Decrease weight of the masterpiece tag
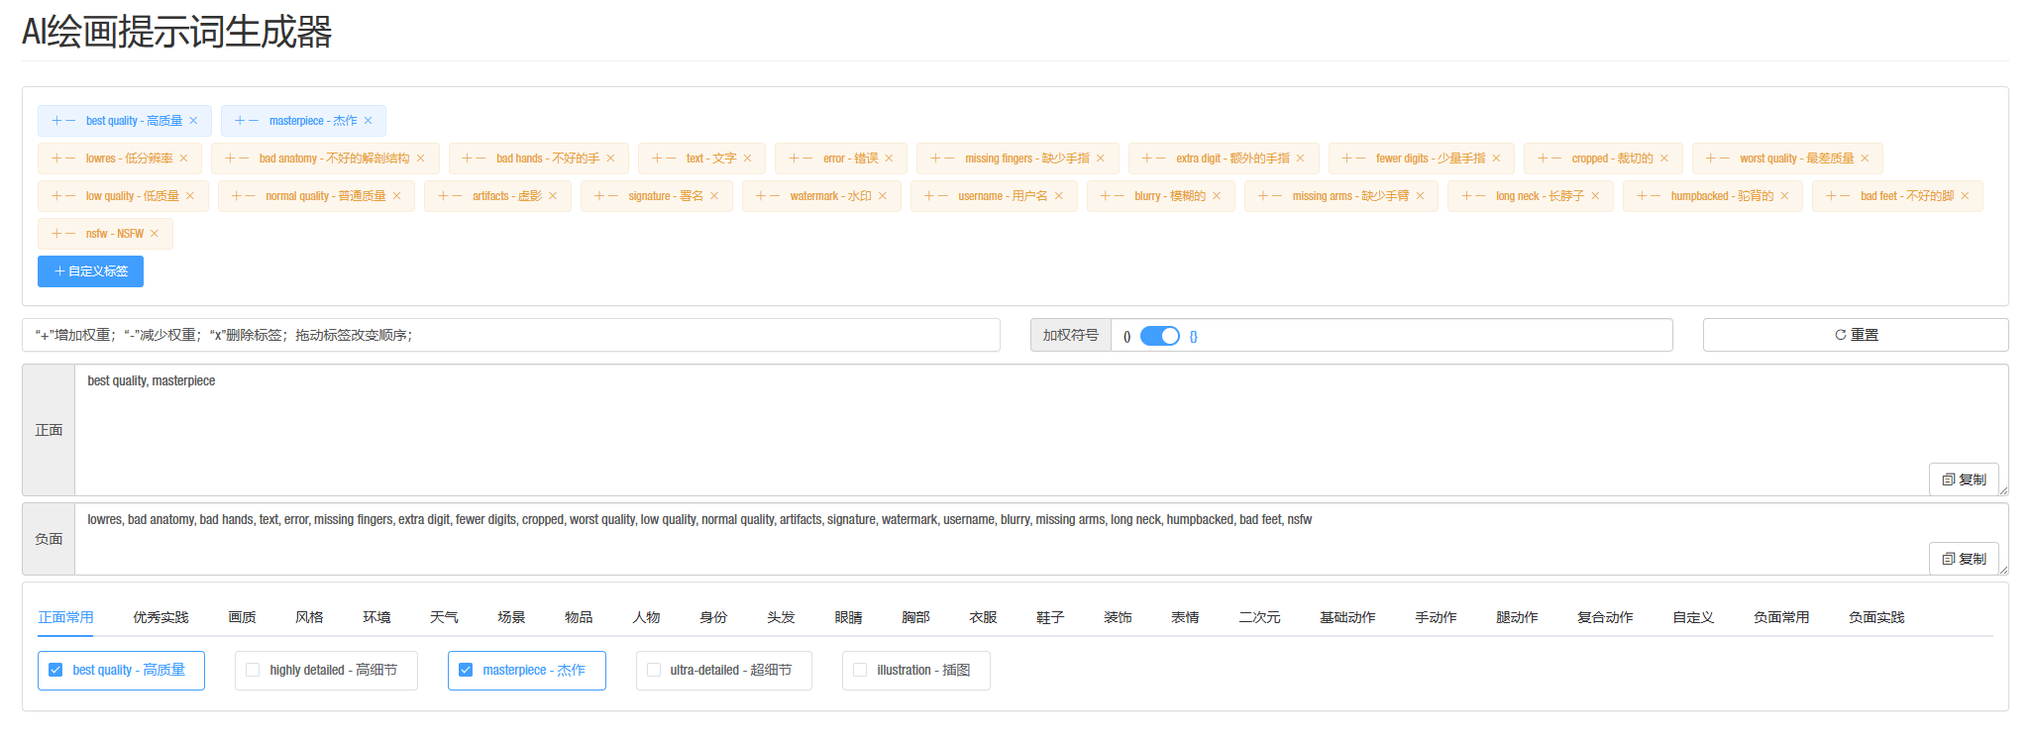 click(254, 121)
